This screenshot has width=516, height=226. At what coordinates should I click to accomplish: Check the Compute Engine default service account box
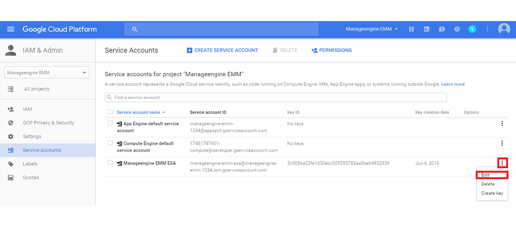(x=110, y=143)
